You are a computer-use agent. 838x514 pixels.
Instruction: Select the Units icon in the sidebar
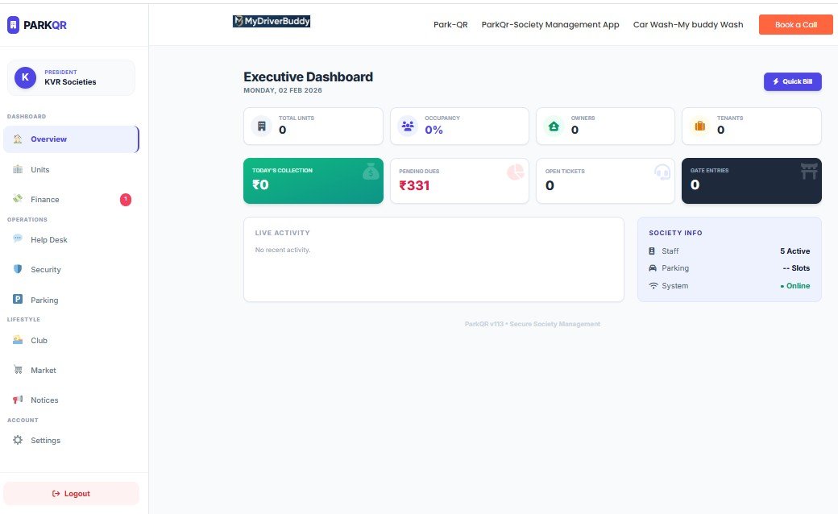(19, 169)
